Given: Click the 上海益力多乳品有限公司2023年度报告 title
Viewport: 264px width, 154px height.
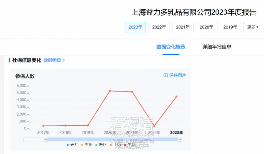Looking at the screenshot, I should pyautogui.click(x=194, y=12).
